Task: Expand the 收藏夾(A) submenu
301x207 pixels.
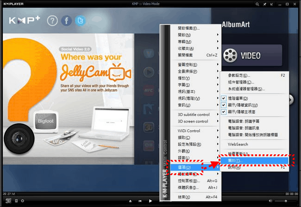Action: (x=196, y=48)
